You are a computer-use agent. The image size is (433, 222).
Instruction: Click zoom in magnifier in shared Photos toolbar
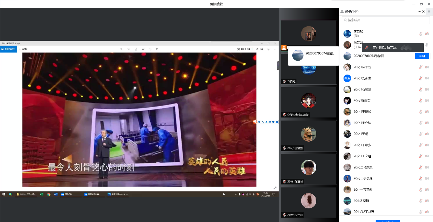122,49
